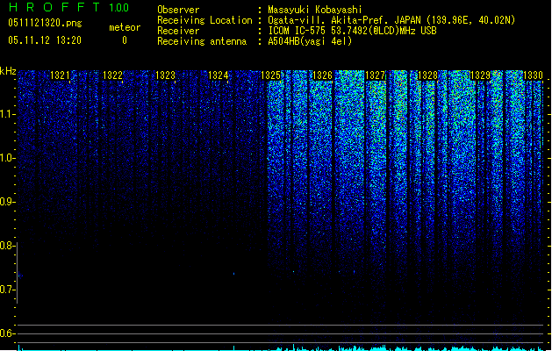Click time marker 1324
552x351 pixels.
(x=218, y=75)
